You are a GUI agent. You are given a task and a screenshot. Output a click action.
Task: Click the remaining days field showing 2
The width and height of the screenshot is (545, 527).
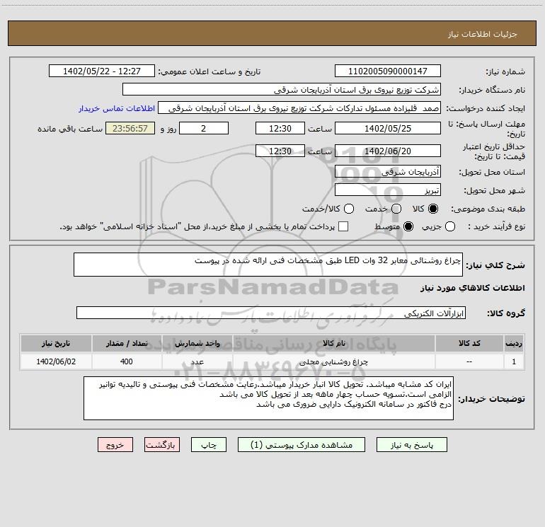point(204,128)
